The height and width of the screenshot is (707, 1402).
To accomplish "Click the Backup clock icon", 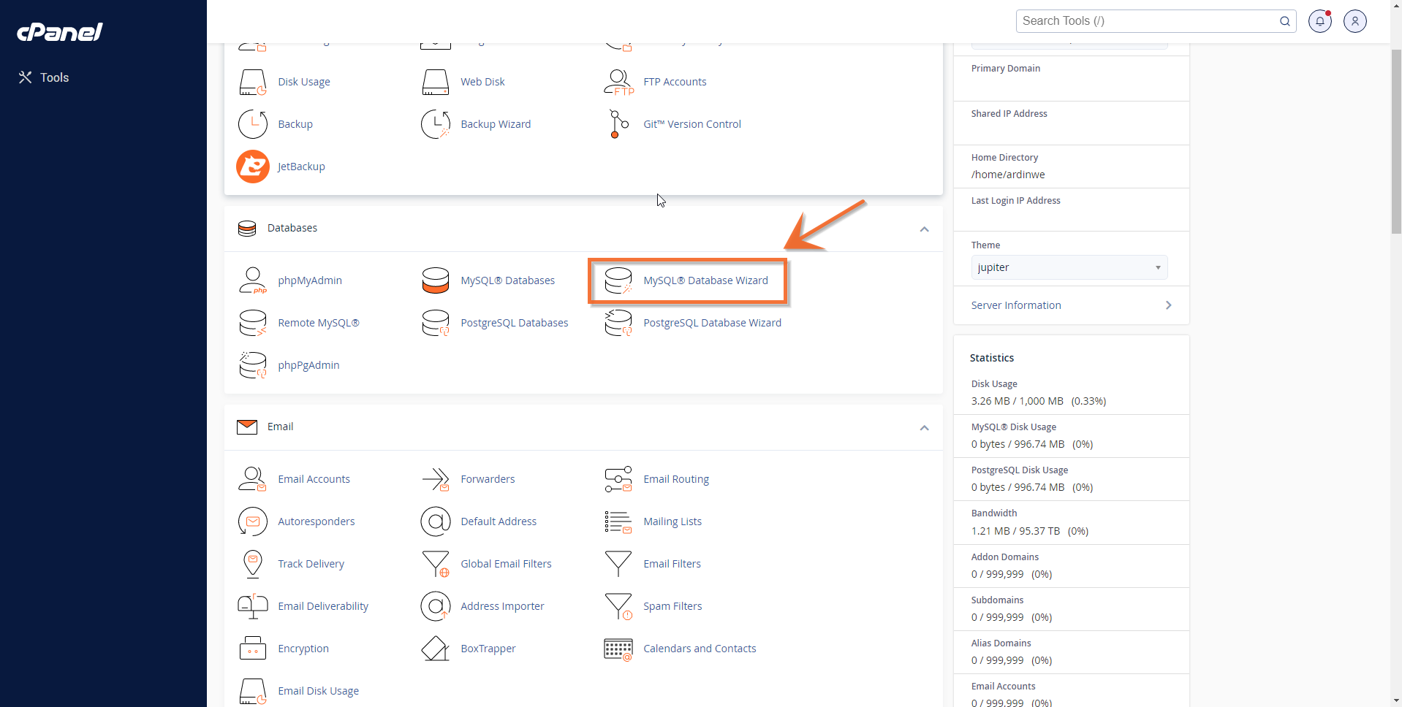I will pos(253,124).
